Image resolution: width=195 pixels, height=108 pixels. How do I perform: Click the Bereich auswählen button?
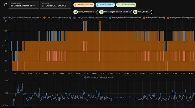point(84,5)
